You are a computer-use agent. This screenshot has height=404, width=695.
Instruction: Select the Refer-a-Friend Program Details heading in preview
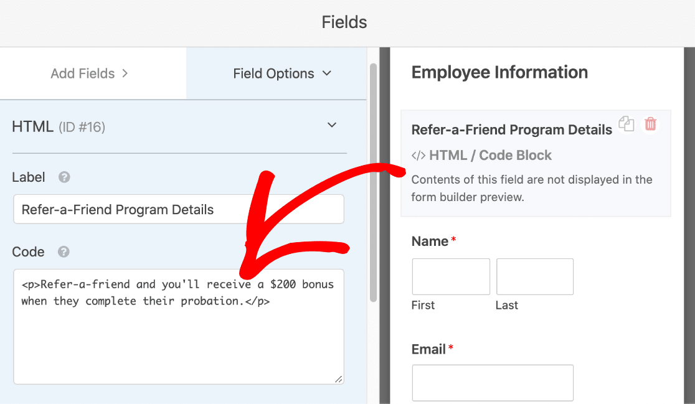point(511,130)
